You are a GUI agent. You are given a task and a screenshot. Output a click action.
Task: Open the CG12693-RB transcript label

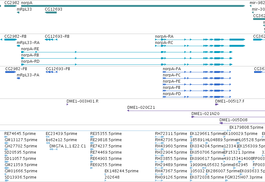(x=57, y=36)
